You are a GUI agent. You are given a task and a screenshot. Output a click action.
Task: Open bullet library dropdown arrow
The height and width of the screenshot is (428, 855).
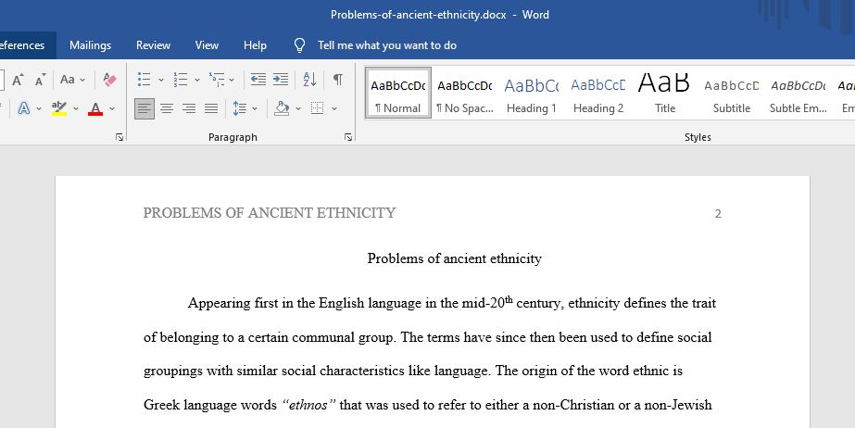click(x=161, y=80)
